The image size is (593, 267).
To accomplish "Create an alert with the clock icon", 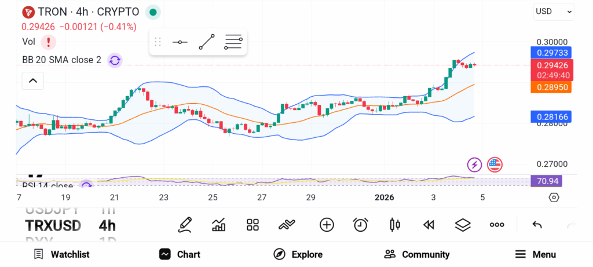I will point(361,225).
